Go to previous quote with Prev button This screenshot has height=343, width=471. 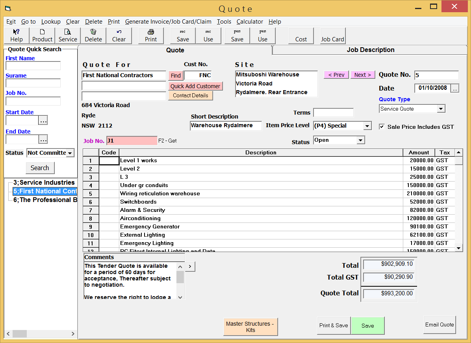coord(336,75)
